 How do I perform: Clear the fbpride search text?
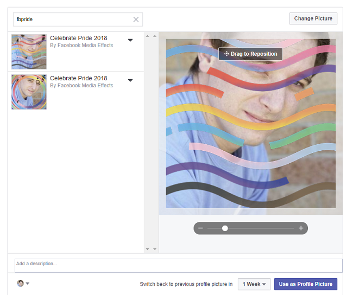(x=136, y=20)
